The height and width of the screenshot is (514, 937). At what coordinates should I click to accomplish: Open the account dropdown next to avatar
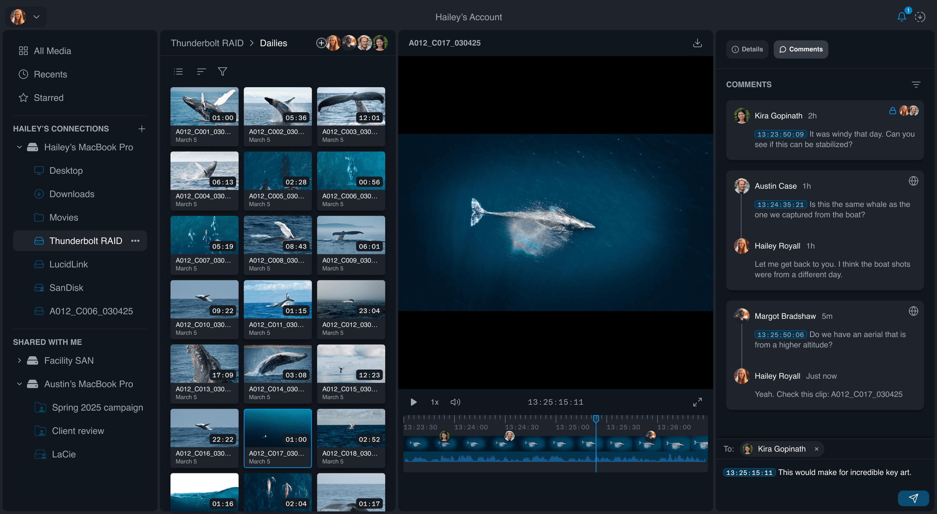(x=36, y=17)
